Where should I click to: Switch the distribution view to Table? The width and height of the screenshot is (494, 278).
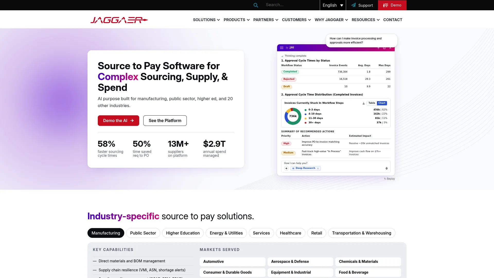(372, 103)
